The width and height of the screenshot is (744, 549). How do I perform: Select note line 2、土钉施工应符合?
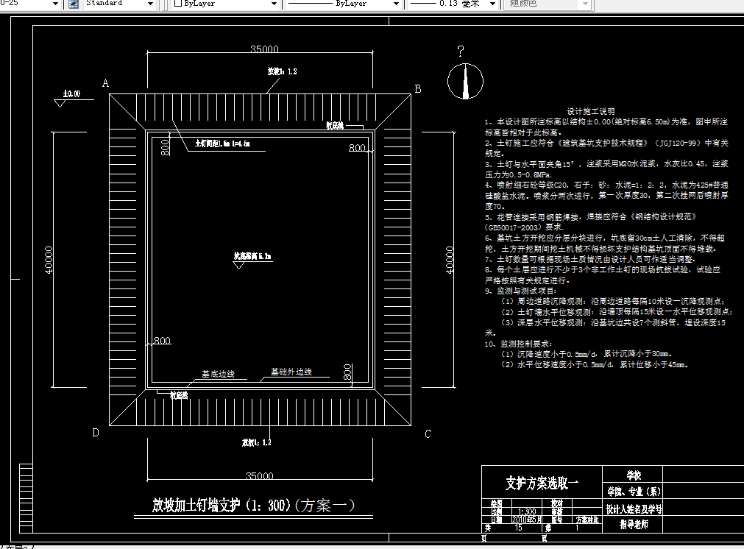(606, 148)
